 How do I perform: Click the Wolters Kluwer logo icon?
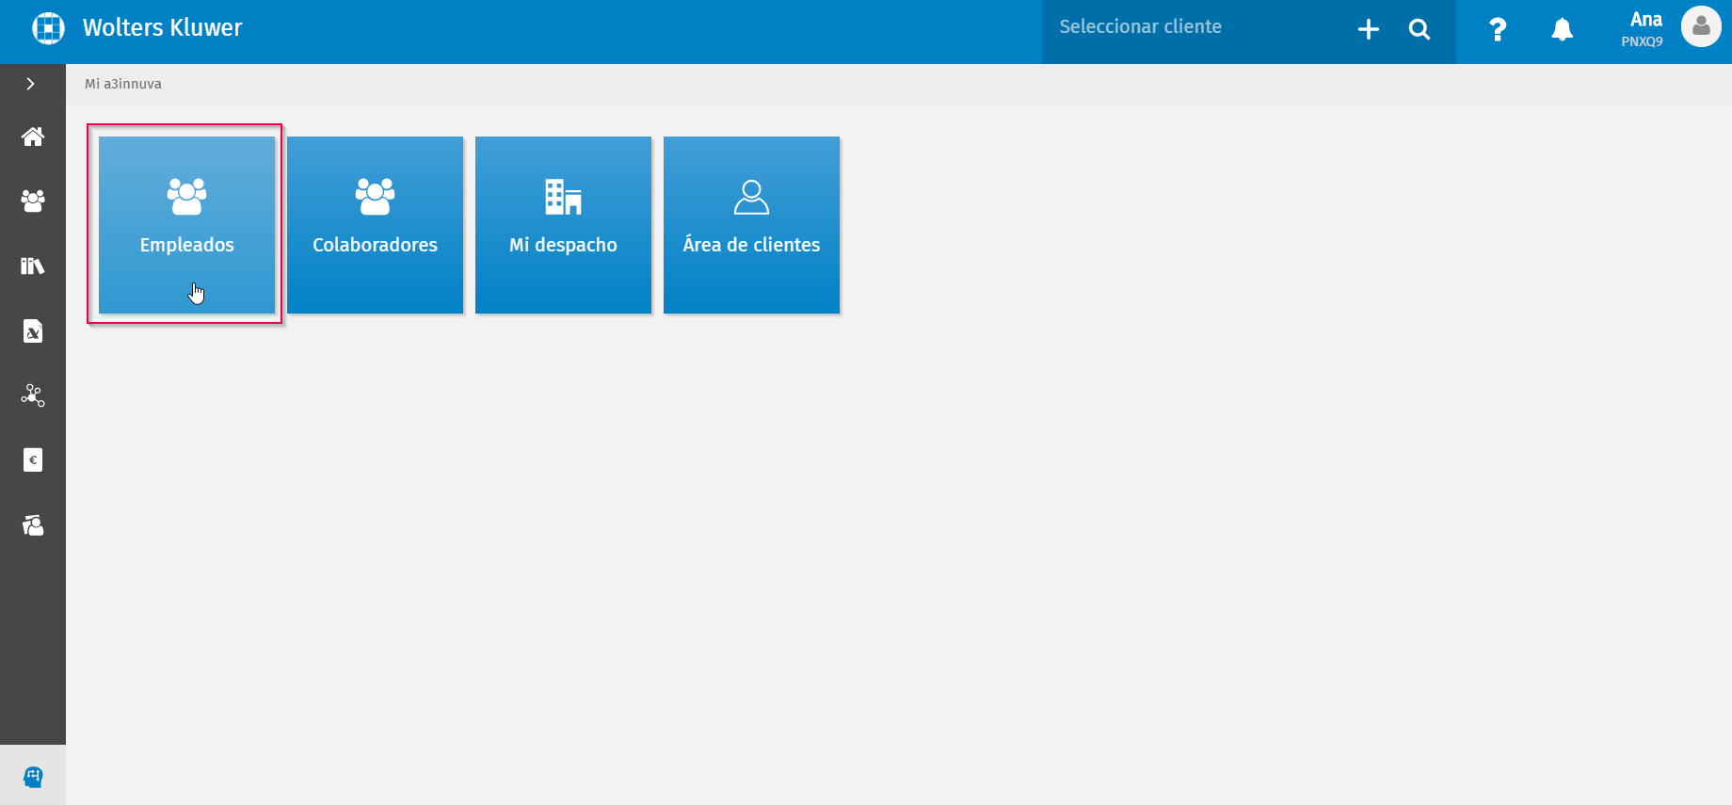coord(48,28)
